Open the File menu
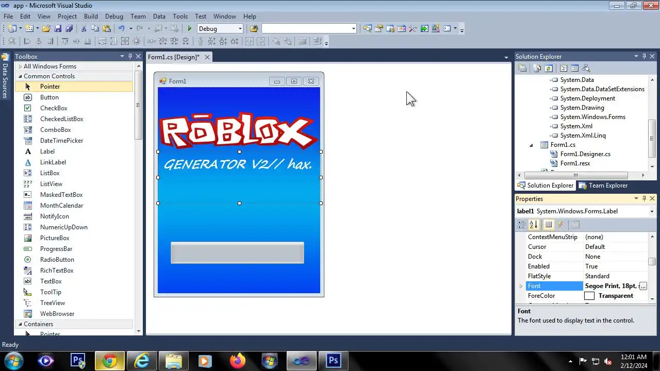 [8, 16]
